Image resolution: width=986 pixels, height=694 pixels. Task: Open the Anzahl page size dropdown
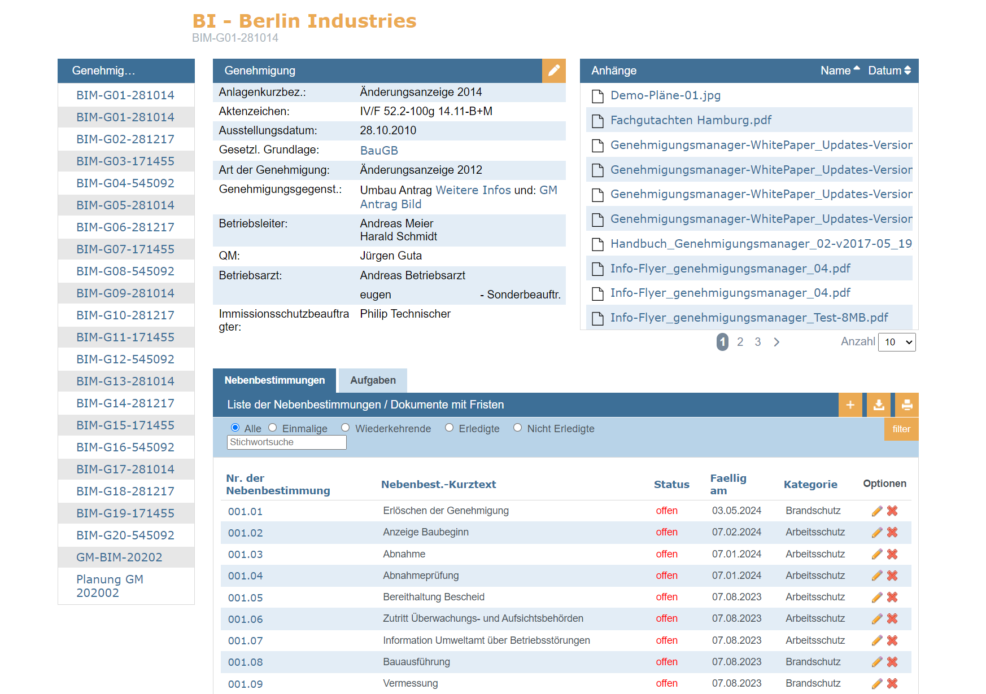896,342
